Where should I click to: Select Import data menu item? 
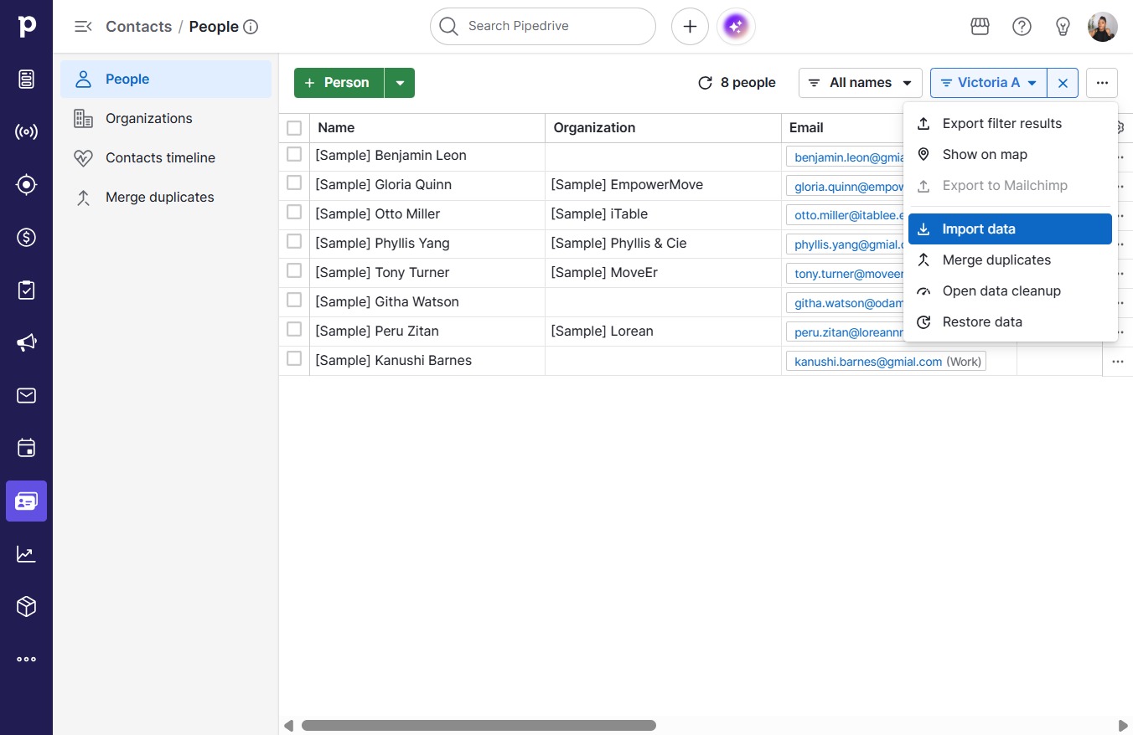click(x=1010, y=229)
